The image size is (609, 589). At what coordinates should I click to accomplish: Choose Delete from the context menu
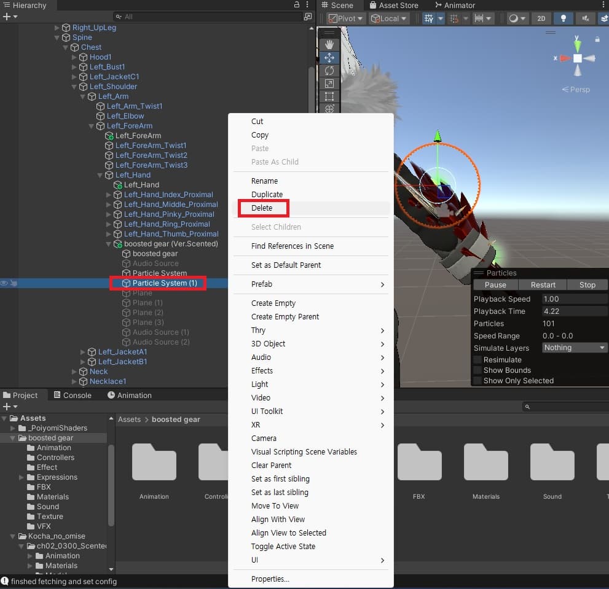coord(262,208)
